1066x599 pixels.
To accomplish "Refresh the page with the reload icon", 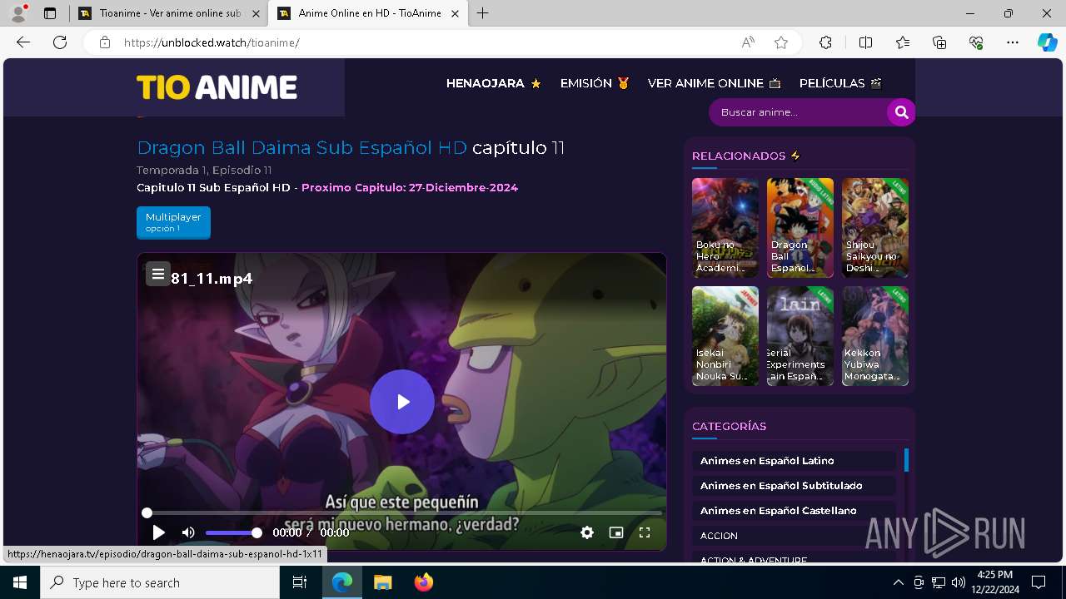I will (x=60, y=42).
